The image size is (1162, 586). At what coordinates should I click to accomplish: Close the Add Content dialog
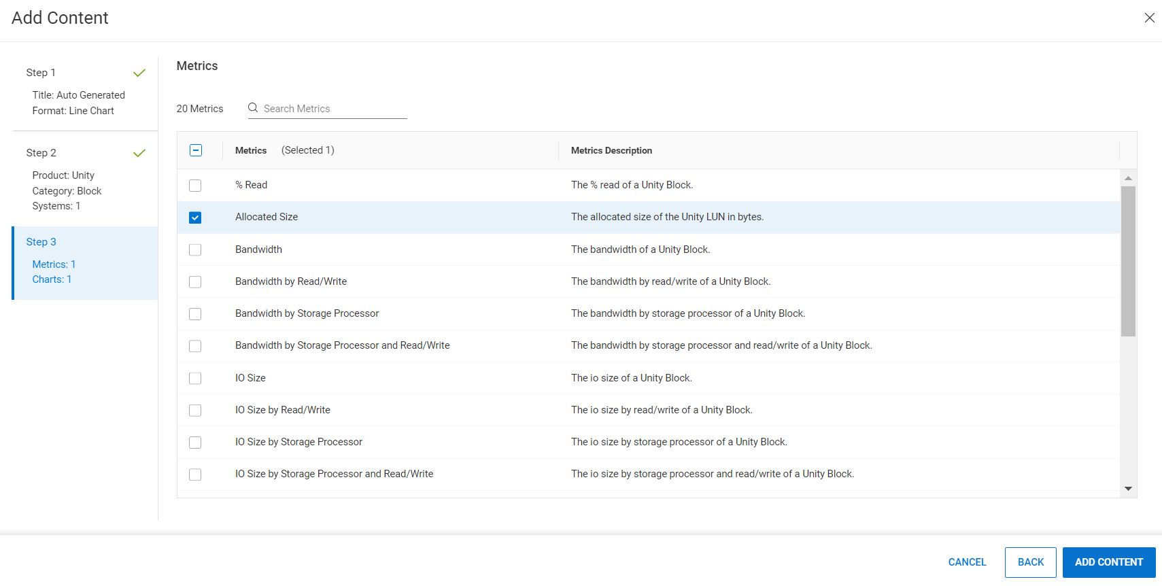[x=1149, y=18]
